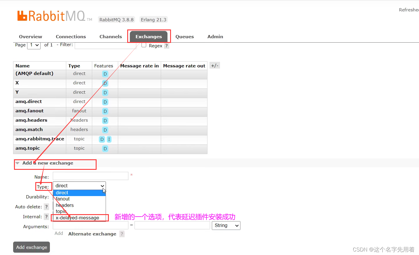Click the D badge in the amq.topic row
The image size is (419, 255).
tap(105, 149)
